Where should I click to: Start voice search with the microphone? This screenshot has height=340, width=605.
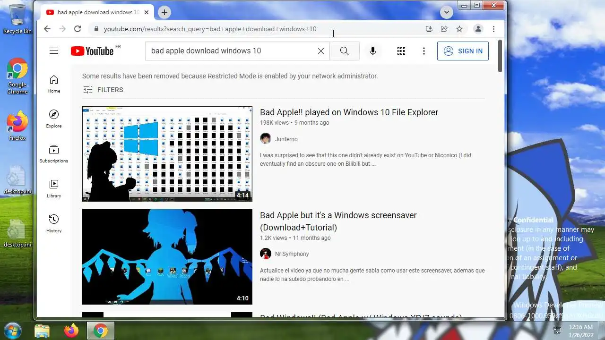(x=373, y=51)
